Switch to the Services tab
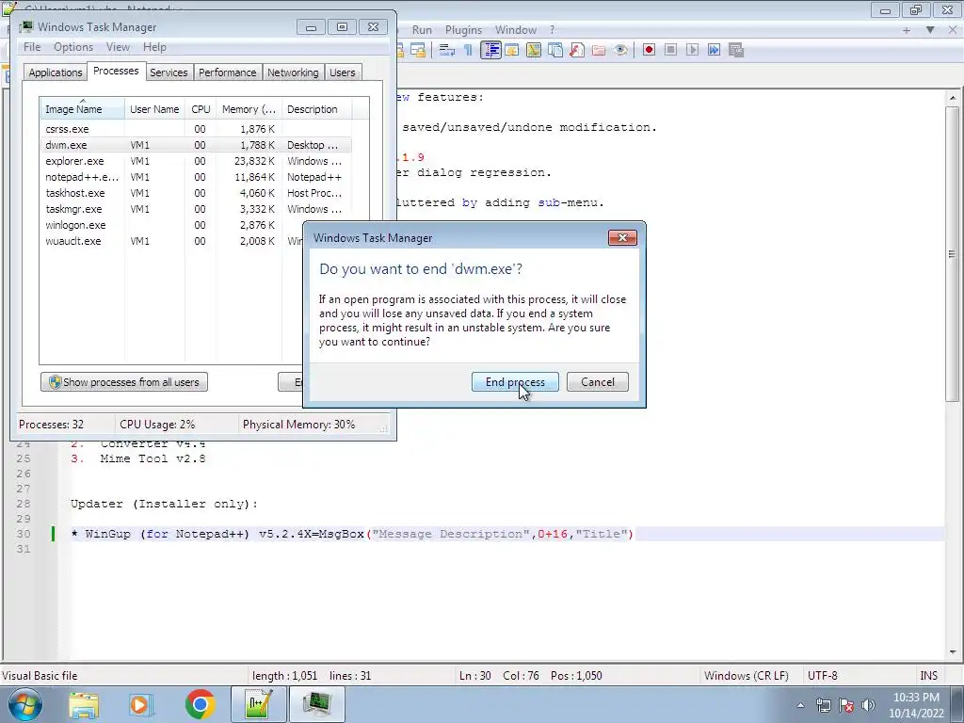964x723 pixels. pyautogui.click(x=169, y=72)
